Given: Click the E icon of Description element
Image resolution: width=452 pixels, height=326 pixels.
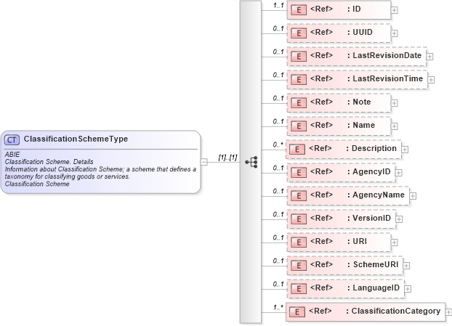Looking at the screenshot, I should tap(297, 150).
